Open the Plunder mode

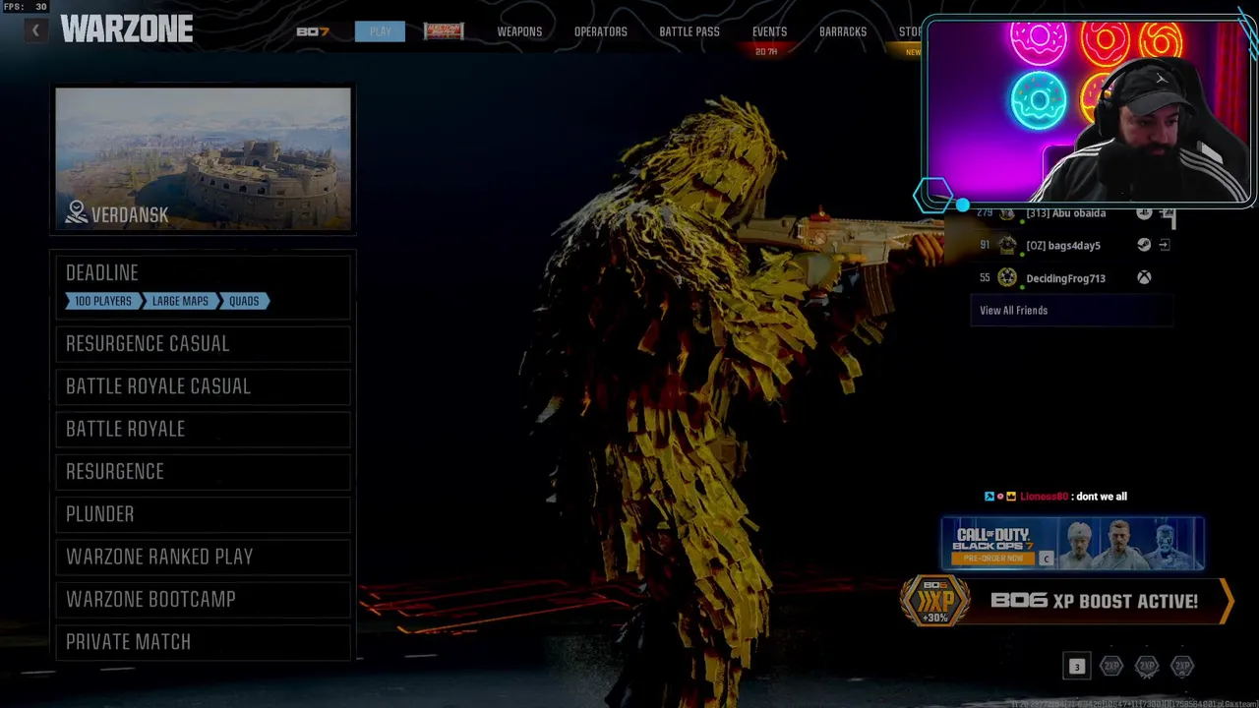coord(203,513)
